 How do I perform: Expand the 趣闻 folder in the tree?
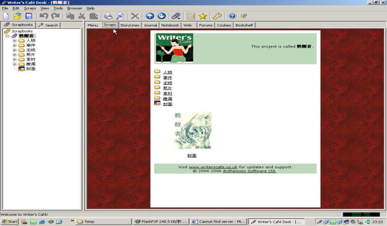tap(14, 64)
